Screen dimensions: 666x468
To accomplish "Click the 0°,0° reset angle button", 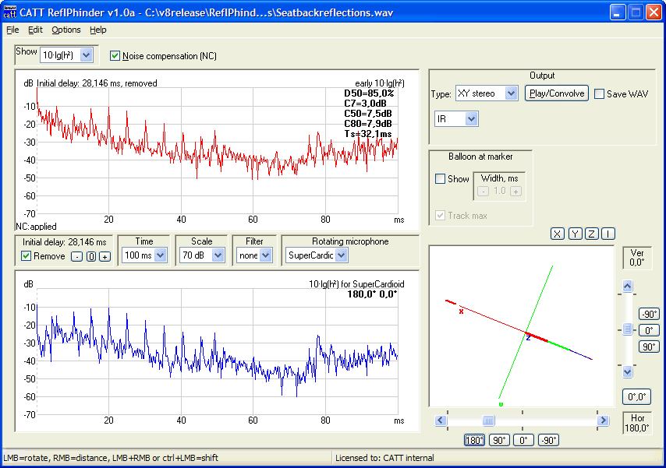I will (637, 396).
